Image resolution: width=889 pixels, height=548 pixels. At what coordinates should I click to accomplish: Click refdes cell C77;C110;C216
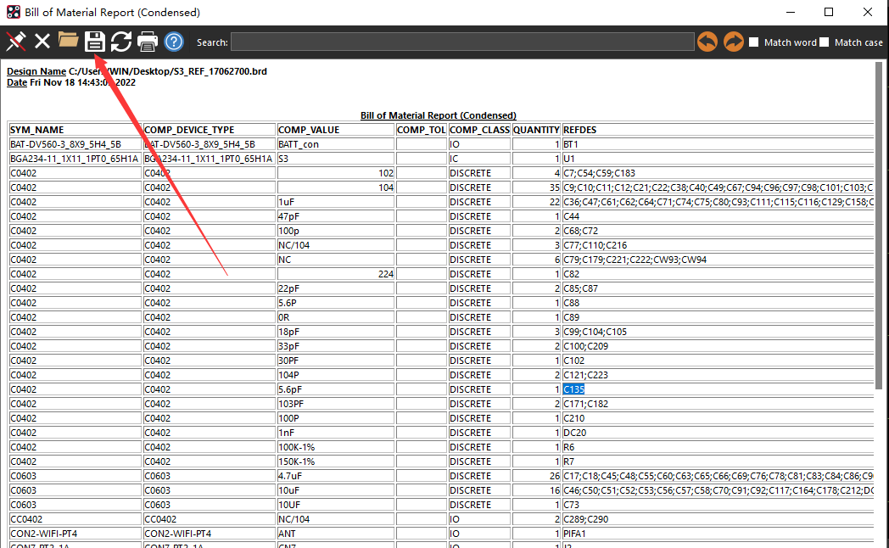[x=718, y=245]
